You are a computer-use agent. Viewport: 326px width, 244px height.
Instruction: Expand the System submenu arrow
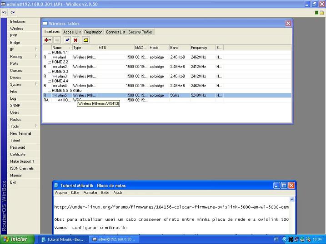36,84
